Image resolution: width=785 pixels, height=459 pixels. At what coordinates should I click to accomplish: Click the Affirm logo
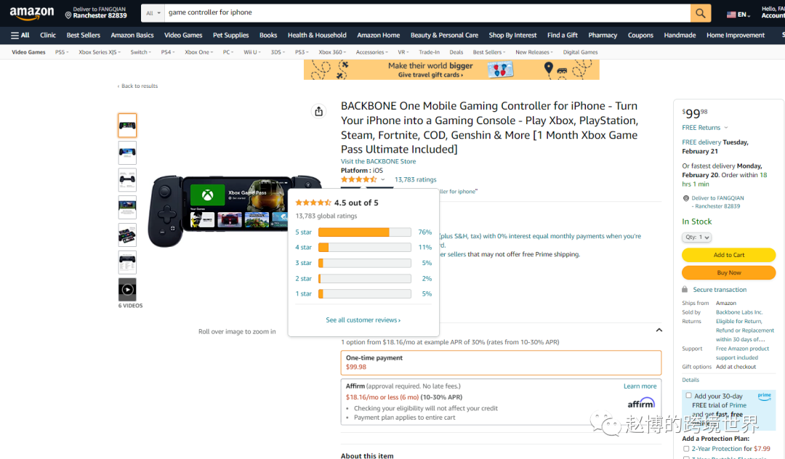[x=641, y=402]
